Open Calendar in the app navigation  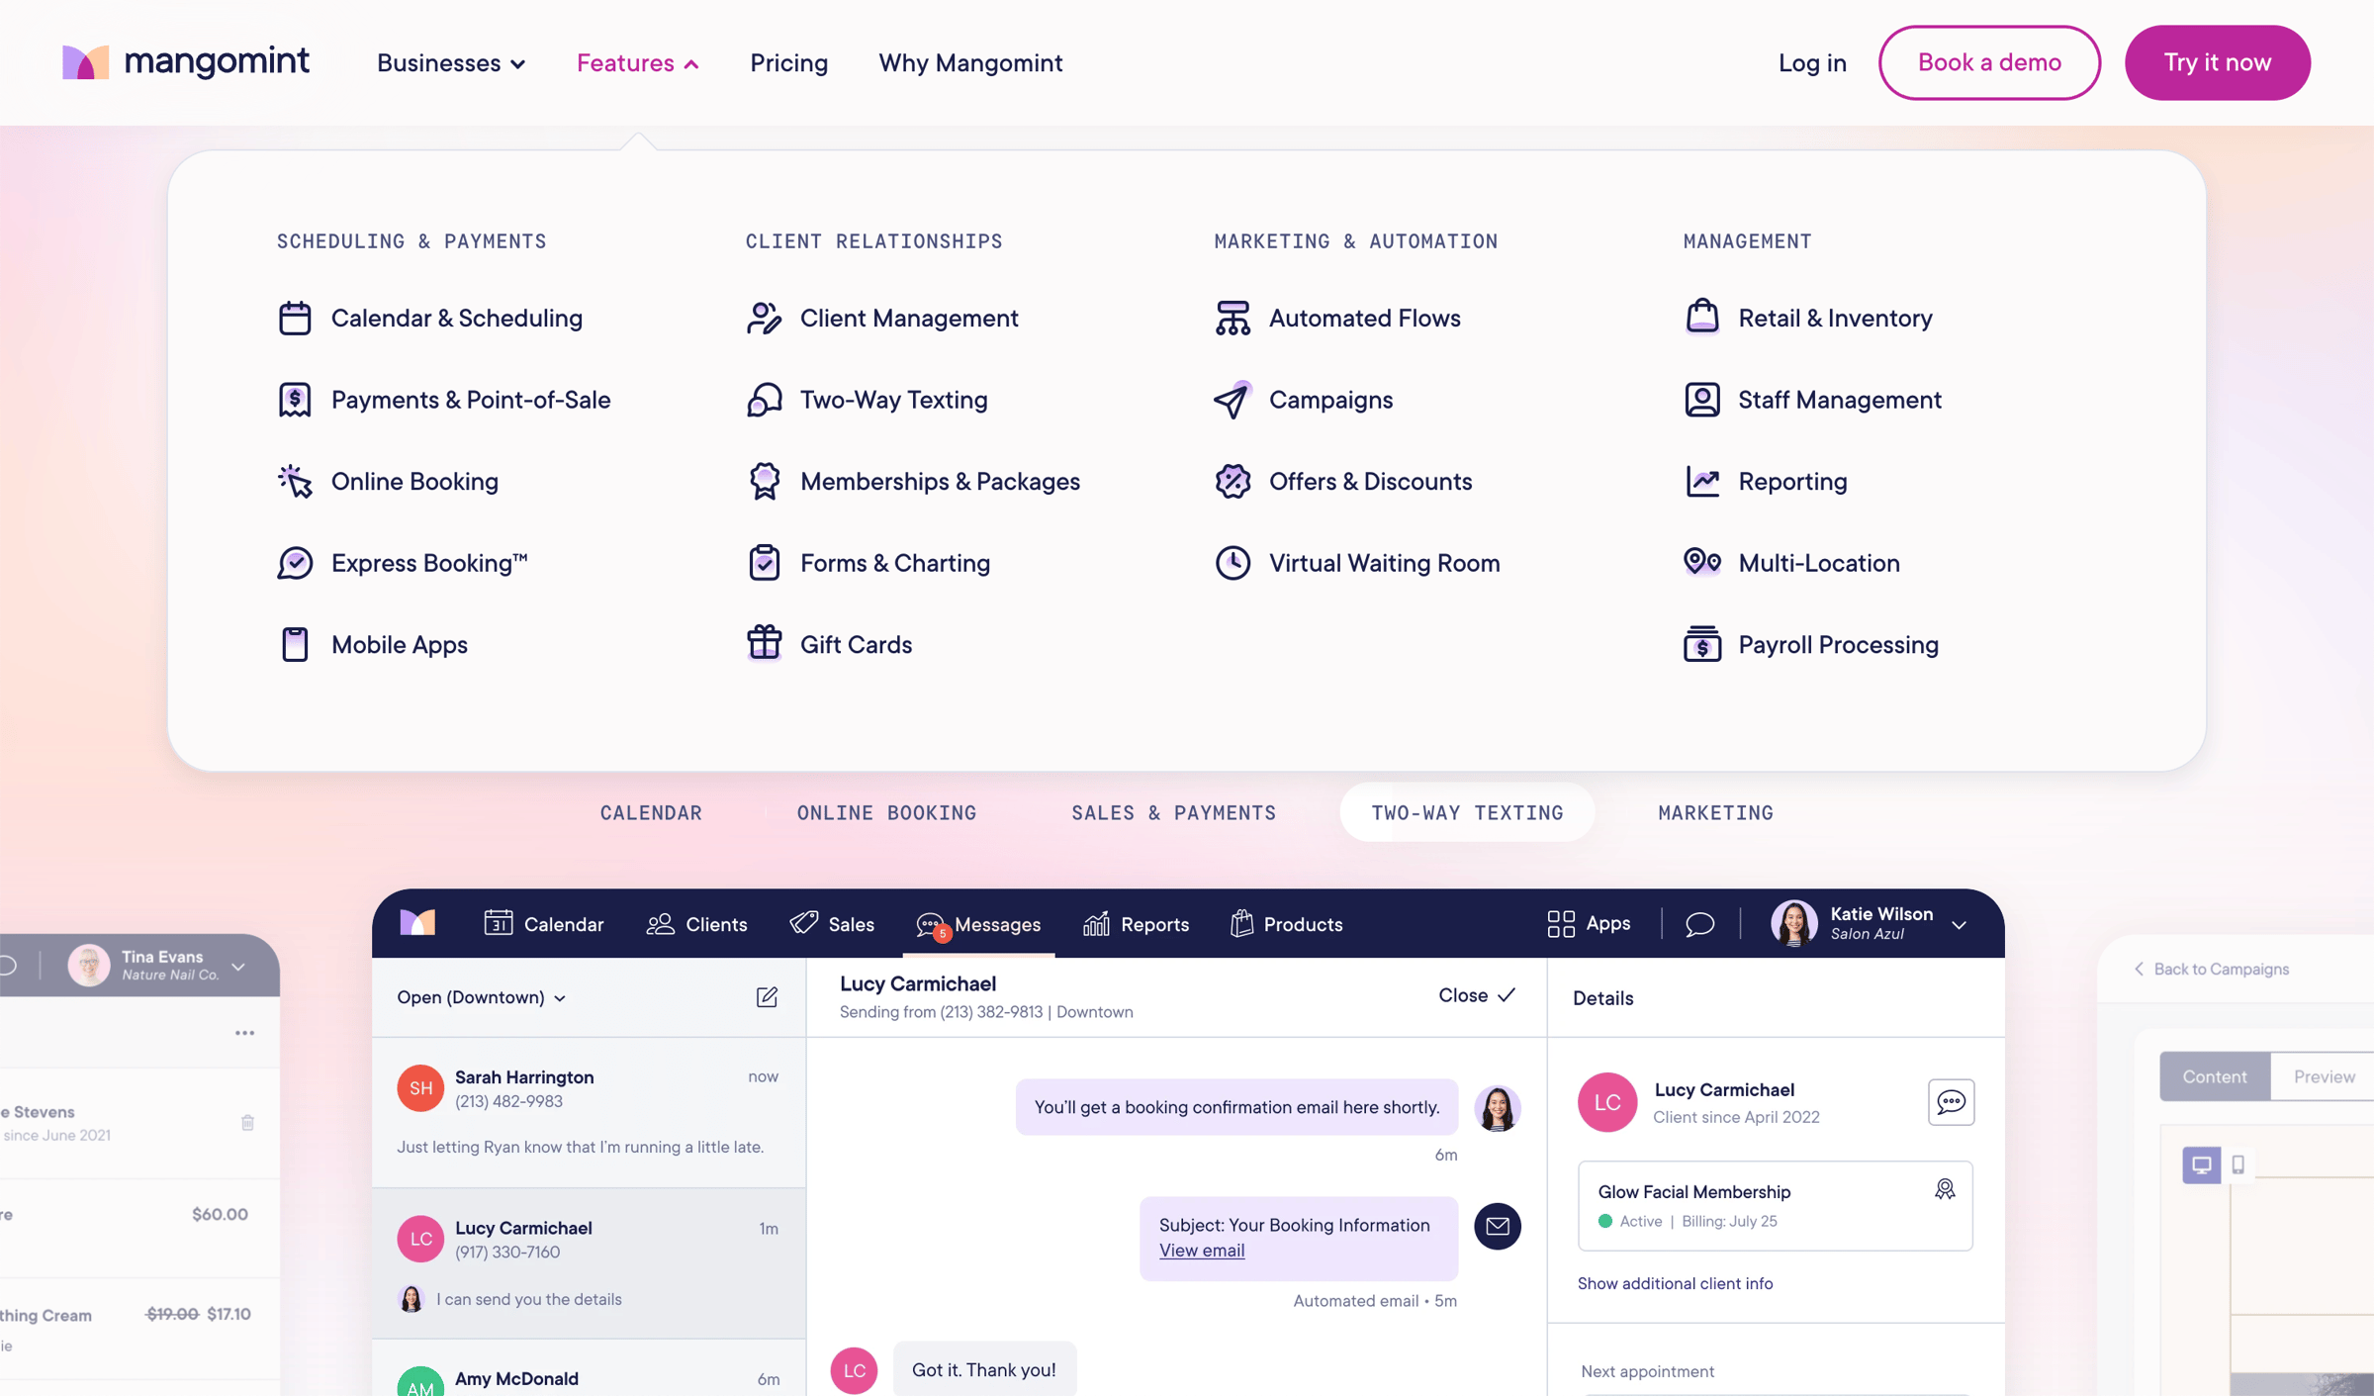pyautogui.click(x=543, y=924)
